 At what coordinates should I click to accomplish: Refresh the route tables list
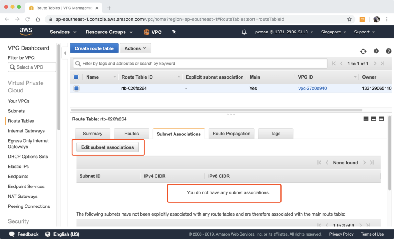point(363,51)
